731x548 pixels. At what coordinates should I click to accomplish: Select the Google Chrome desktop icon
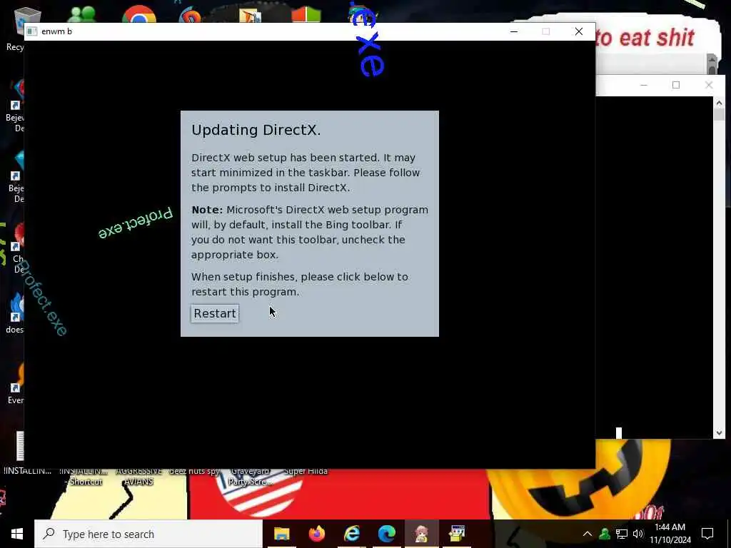coord(139,14)
